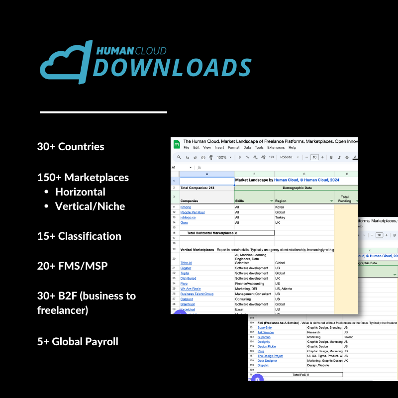Open the The Design Project link
The height and width of the screenshot is (398, 398).
click(270, 356)
